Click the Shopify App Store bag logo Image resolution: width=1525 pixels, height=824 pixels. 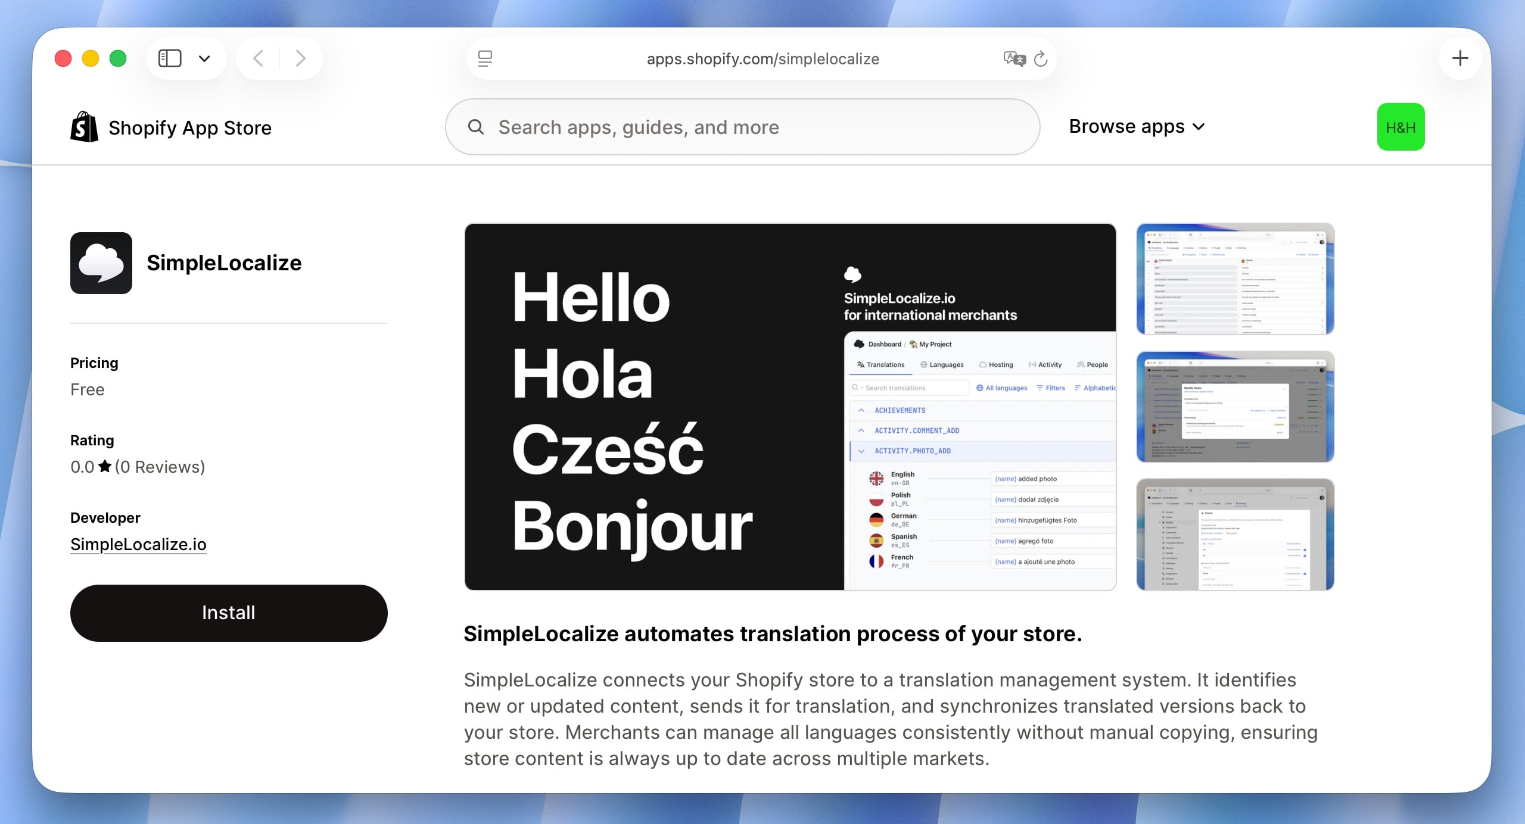[x=84, y=126]
